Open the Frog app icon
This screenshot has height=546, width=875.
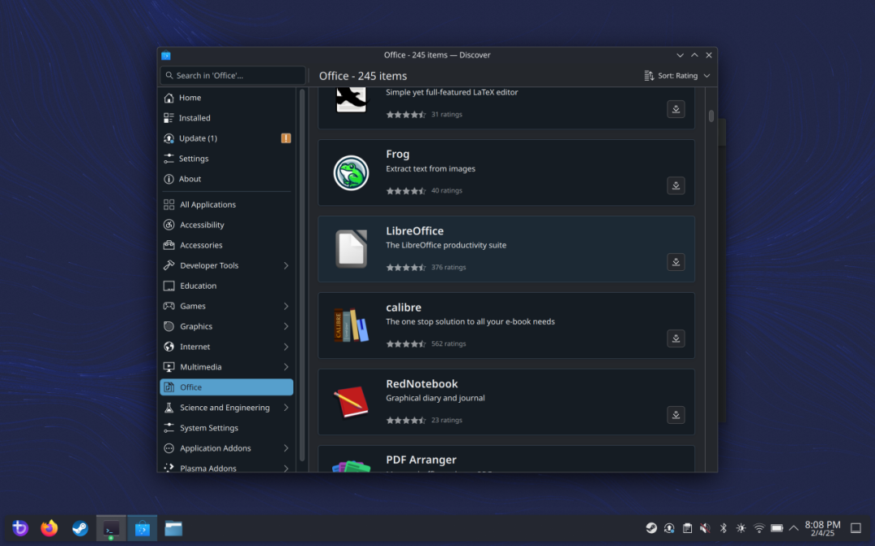tap(351, 173)
